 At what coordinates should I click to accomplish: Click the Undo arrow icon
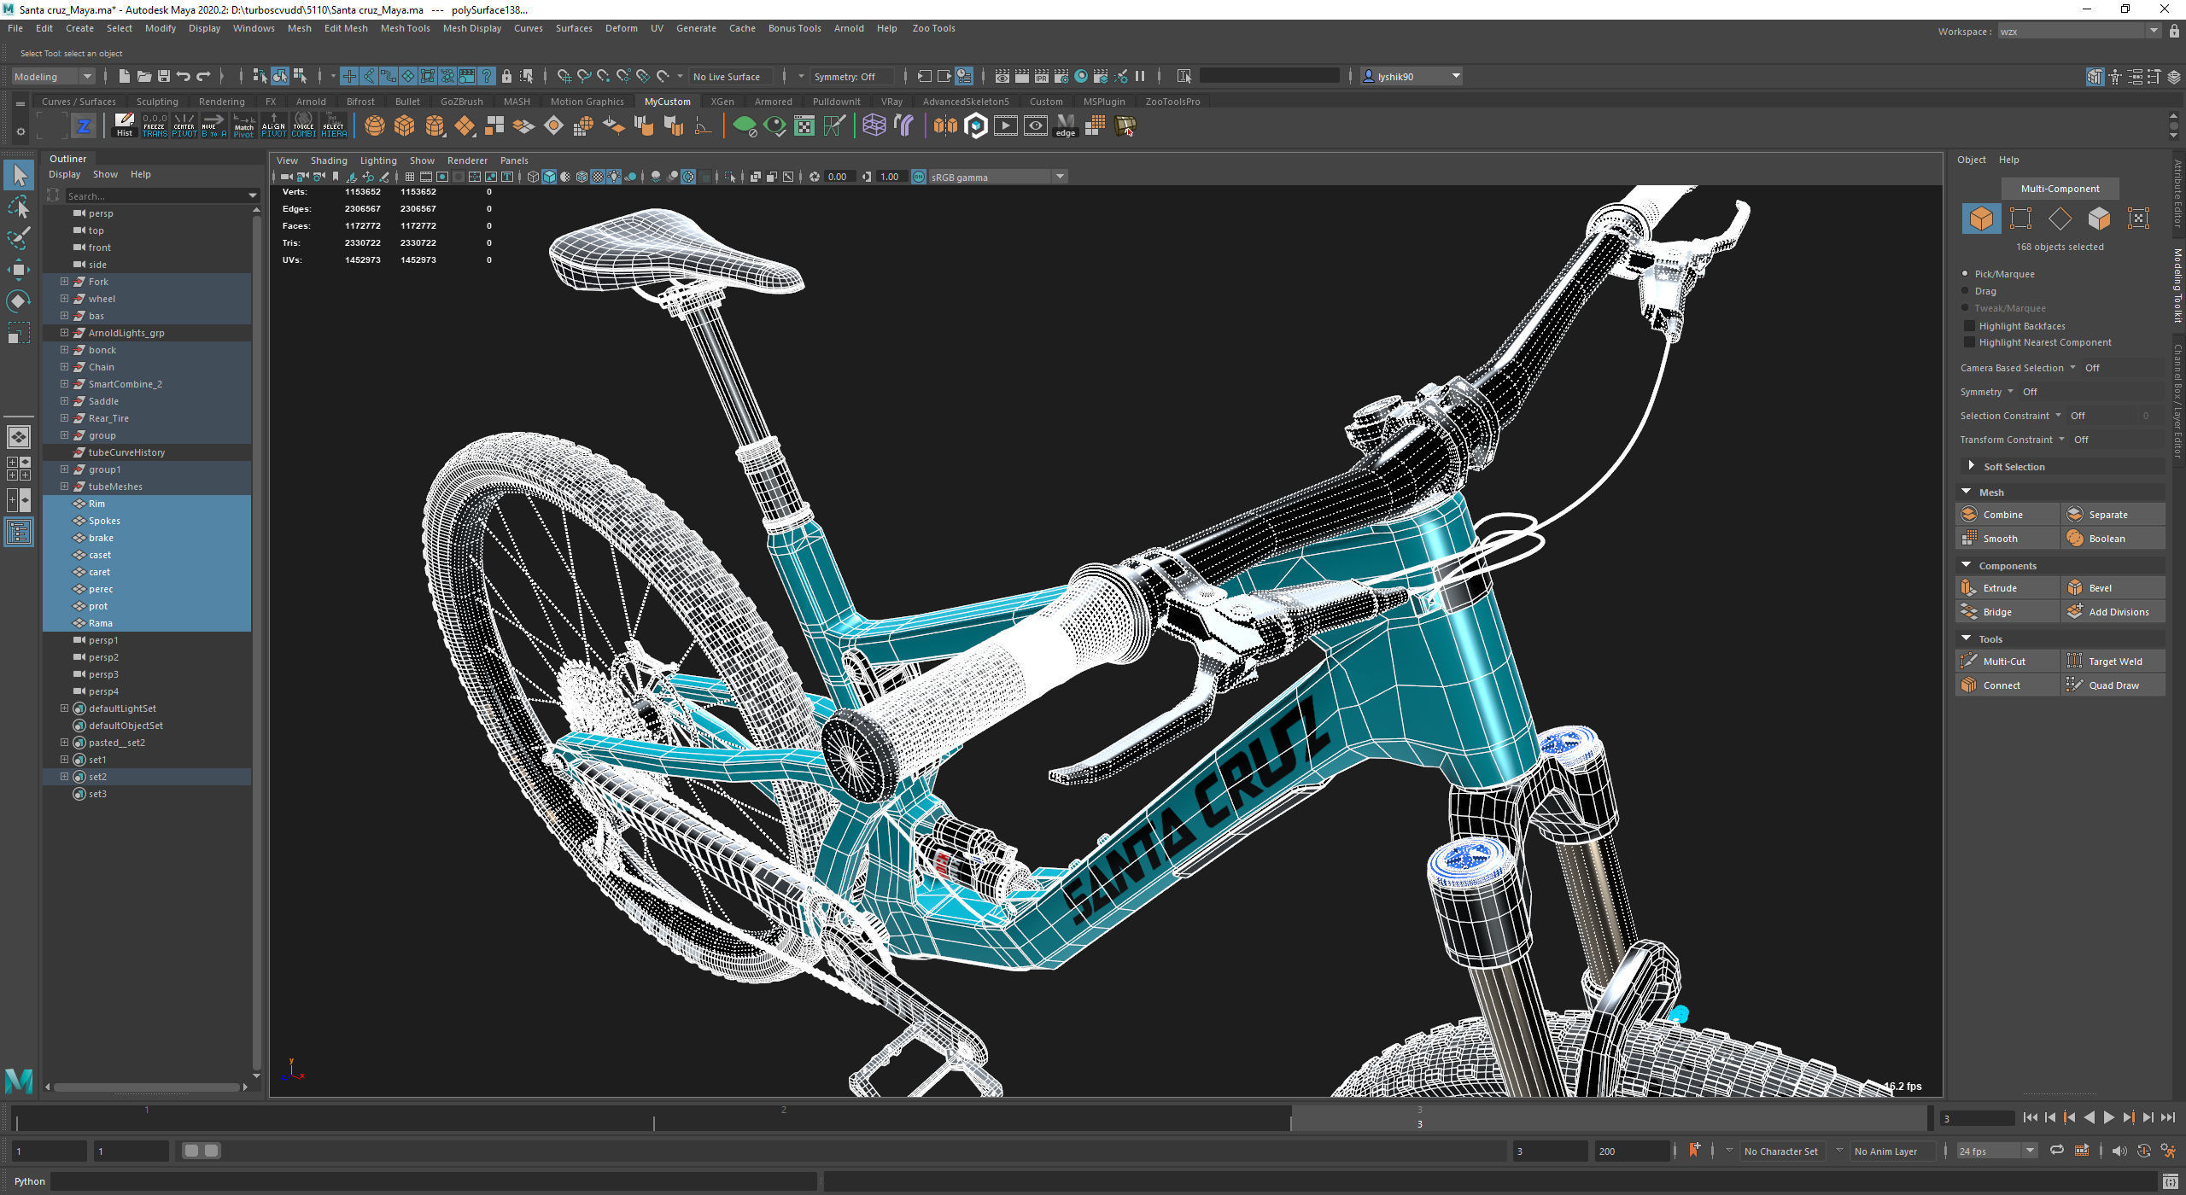coord(183,77)
